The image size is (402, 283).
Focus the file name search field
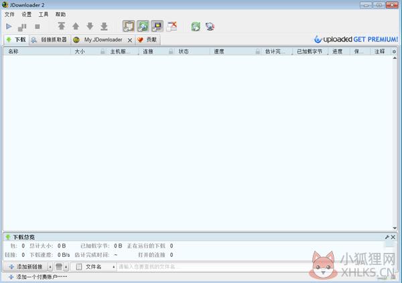(x=213, y=267)
